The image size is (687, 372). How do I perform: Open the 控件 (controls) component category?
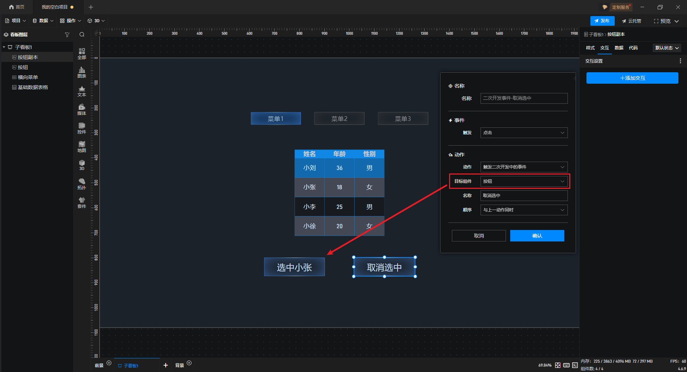(x=82, y=128)
